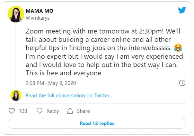Viewport: 194px width, 136px height.
Task: Open MAMA MO's large profile avatar
Action: (16, 14)
